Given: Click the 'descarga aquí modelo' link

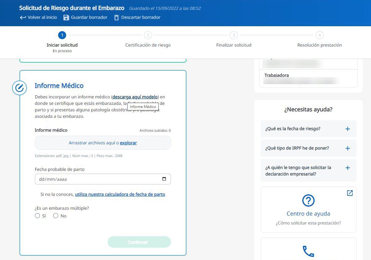Looking at the screenshot, I should coord(135,97).
